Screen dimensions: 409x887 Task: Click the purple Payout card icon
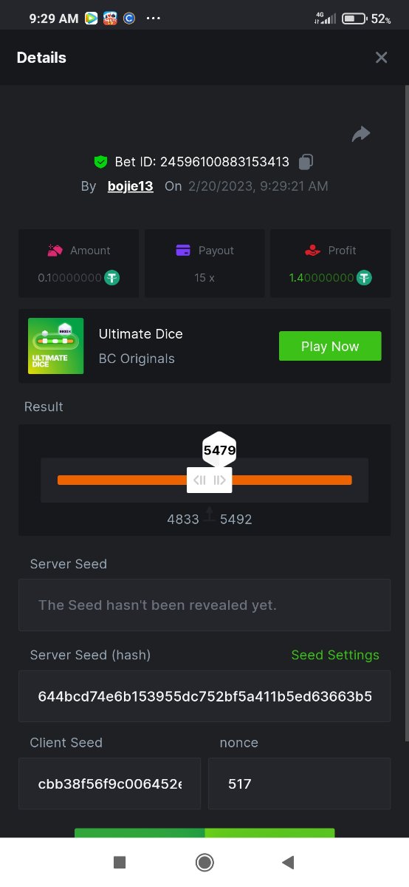(184, 251)
